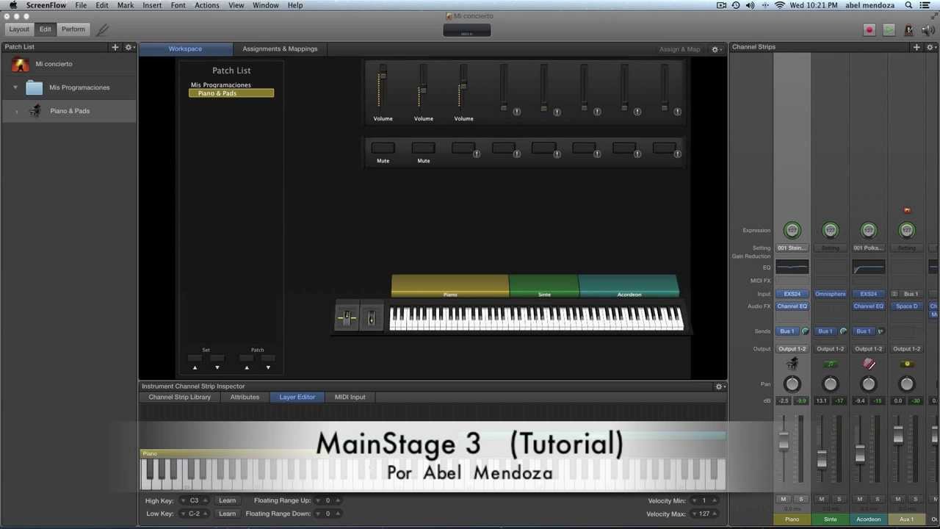The width and height of the screenshot is (940, 529).
Task: Increase High Key with its up arrow
Action: click(x=206, y=500)
